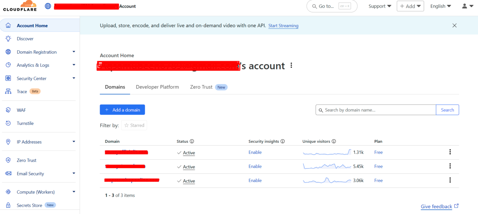Open the Add dropdown in the header
Screen dimensions: 478x214
410,6
